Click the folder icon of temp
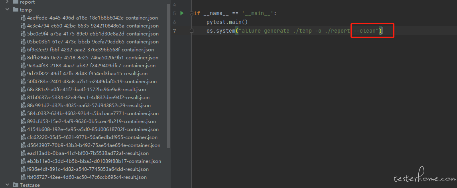Screen dimensions: 457x188 tap(16, 10)
